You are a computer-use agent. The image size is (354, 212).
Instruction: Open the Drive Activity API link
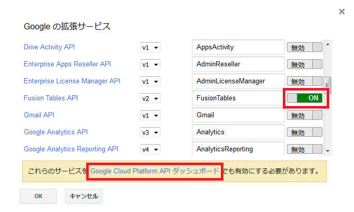[49, 47]
